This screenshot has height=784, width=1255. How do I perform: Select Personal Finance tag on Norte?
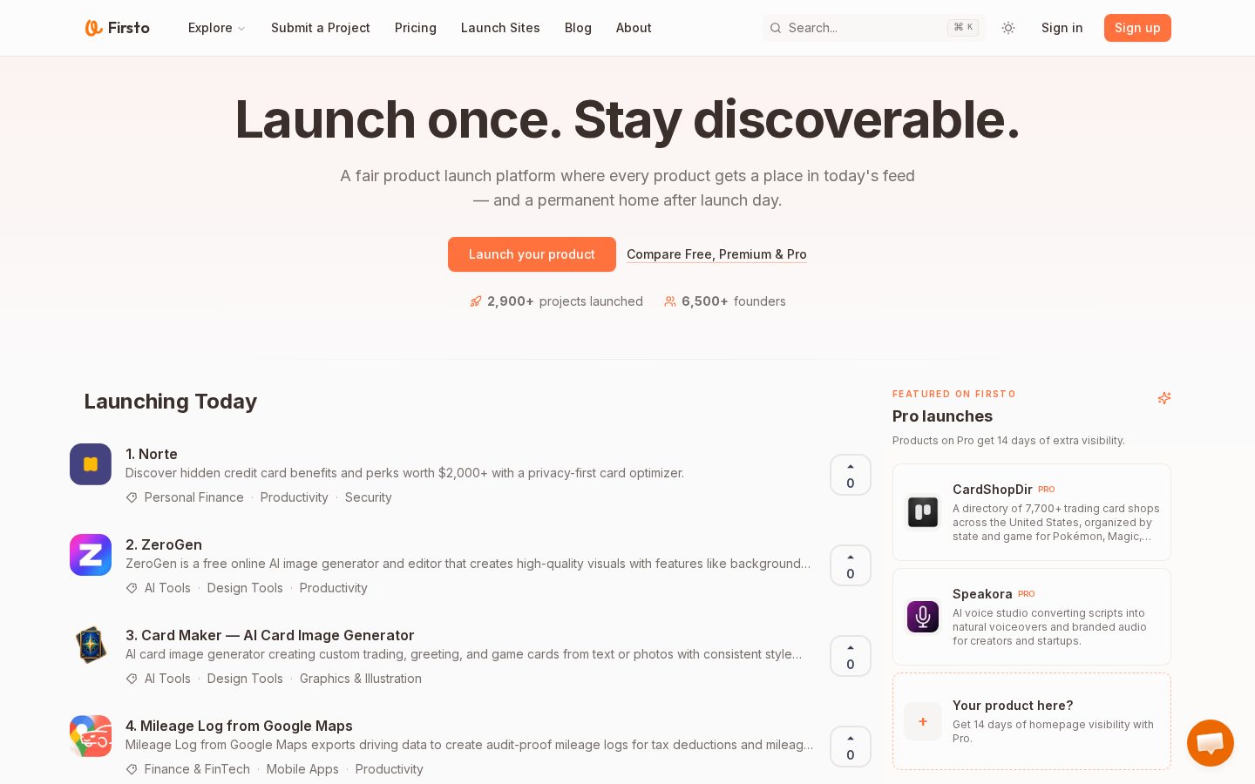point(194,497)
